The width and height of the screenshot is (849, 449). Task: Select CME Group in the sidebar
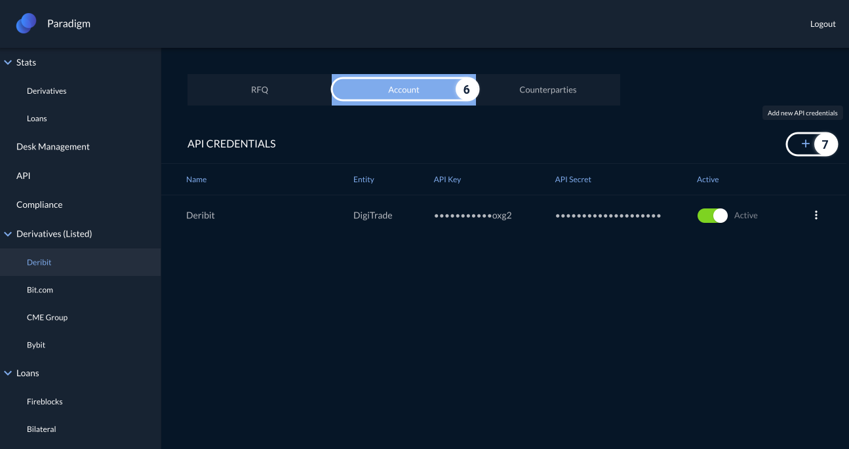coord(47,317)
